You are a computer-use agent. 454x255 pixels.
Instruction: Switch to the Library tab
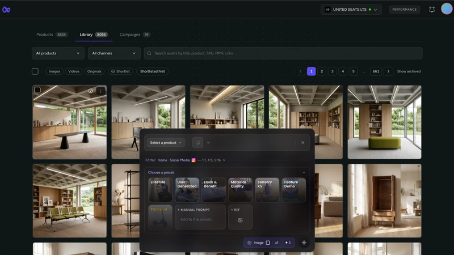pyautogui.click(x=94, y=35)
